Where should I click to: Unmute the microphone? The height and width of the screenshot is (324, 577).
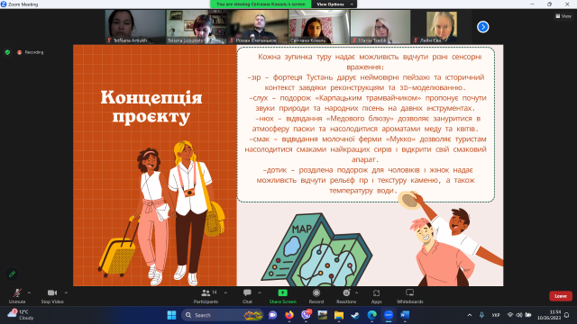17,296
